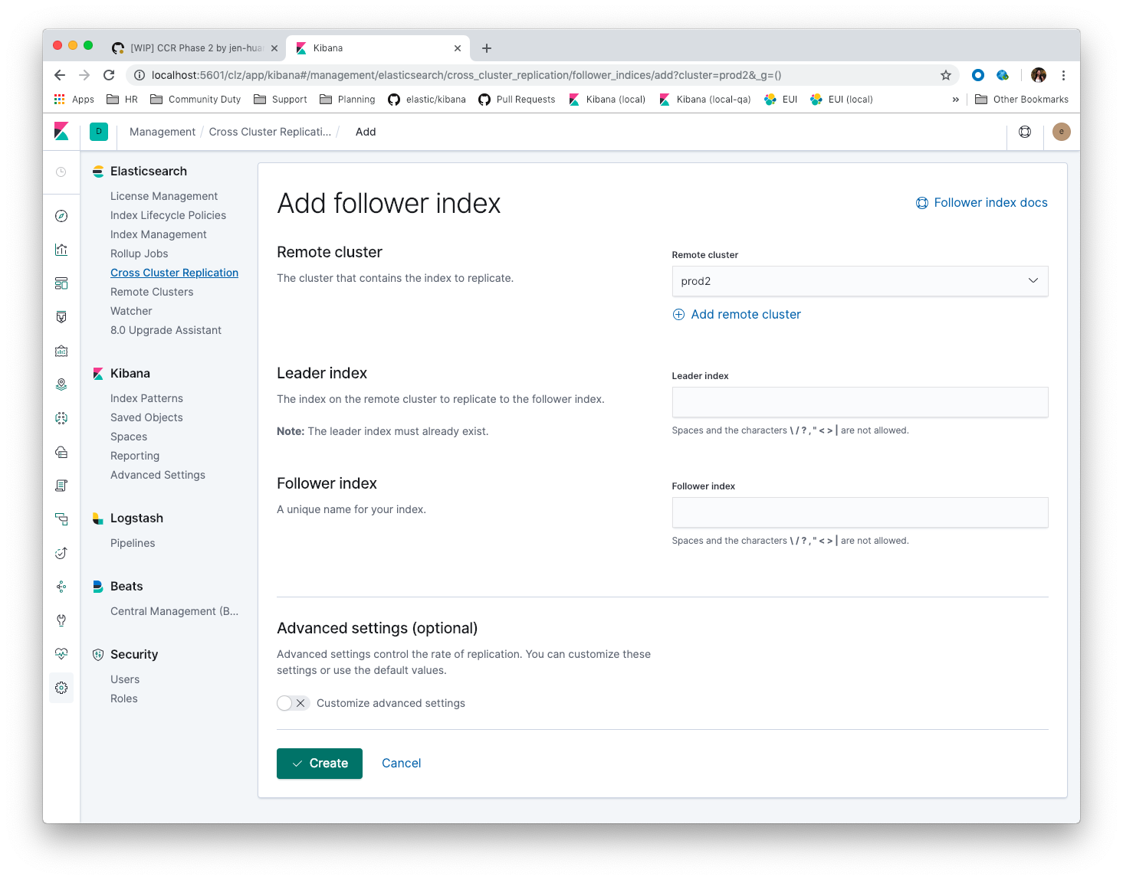1123x880 pixels.
Task: Open the help lifebuoy icon in header
Action: pyautogui.click(x=1025, y=132)
